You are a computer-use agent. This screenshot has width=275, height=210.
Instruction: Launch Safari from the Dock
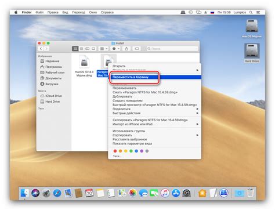pos(57,193)
